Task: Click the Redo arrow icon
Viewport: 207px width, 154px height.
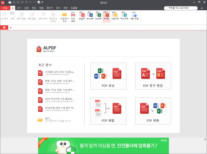Action: [35, 2]
